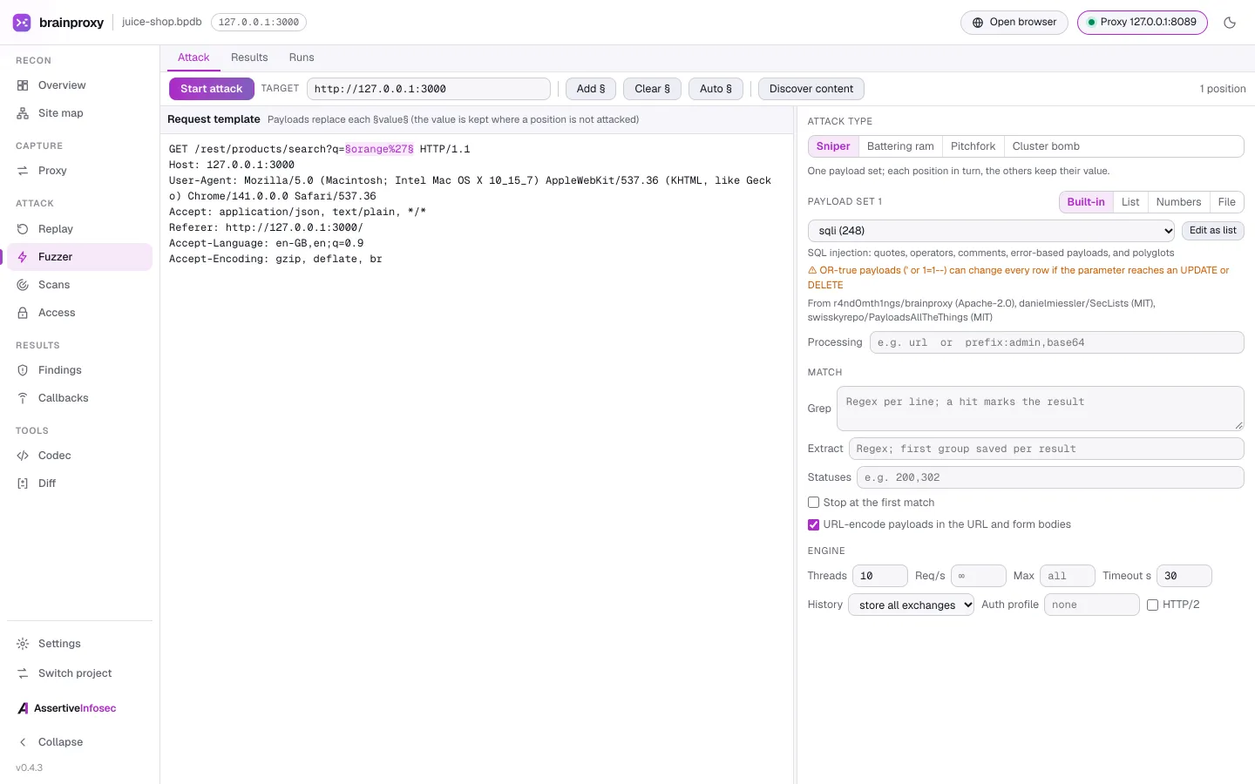Click the brainproxy logo icon
1255x784 pixels.
(x=22, y=23)
